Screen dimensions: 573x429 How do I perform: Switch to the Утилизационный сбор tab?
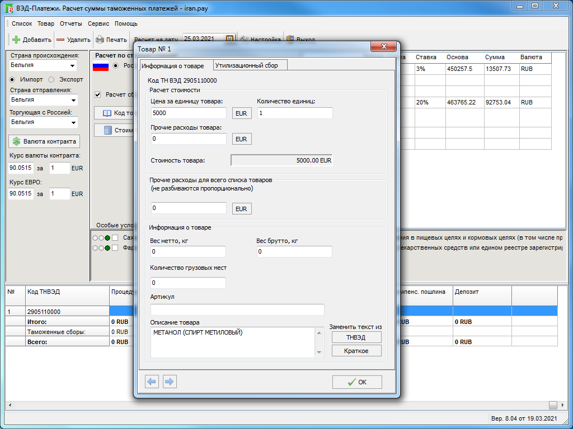click(x=250, y=65)
